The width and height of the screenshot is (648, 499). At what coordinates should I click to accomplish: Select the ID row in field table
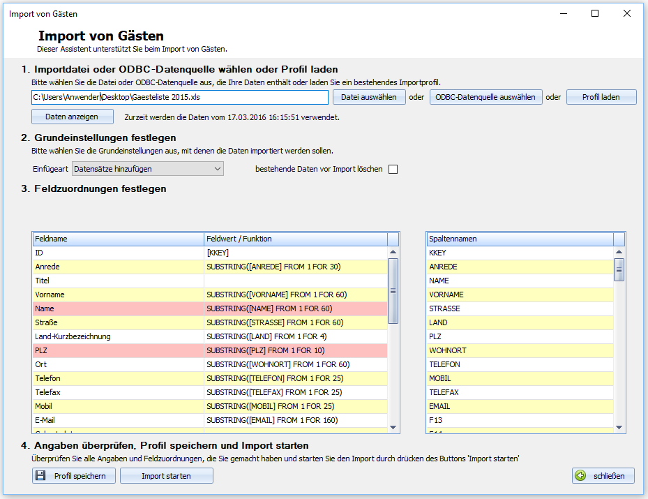(x=210, y=253)
